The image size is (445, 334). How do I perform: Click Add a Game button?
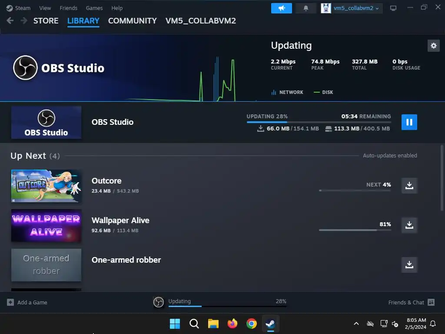pyautogui.click(x=27, y=303)
